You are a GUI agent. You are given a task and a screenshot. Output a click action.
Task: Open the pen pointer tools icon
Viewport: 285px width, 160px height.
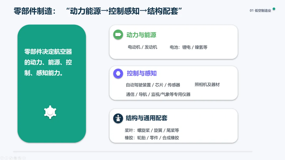pos(11,158)
